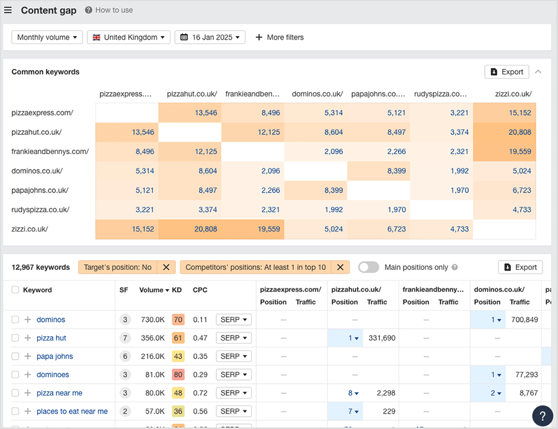Image resolution: width=558 pixels, height=429 pixels.
Task: Open the Monthly volume dropdown
Action: pyautogui.click(x=47, y=37)
